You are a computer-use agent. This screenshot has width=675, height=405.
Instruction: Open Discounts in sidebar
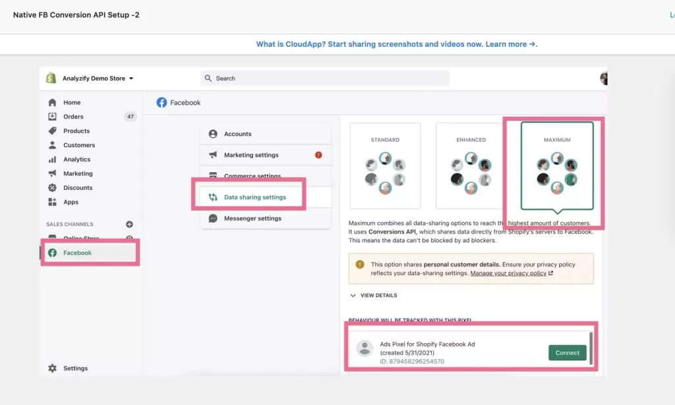[x=78, y=188]
